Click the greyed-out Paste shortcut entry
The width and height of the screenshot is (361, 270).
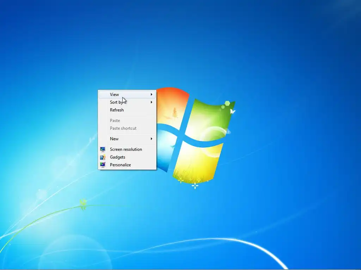pos(127,128)
